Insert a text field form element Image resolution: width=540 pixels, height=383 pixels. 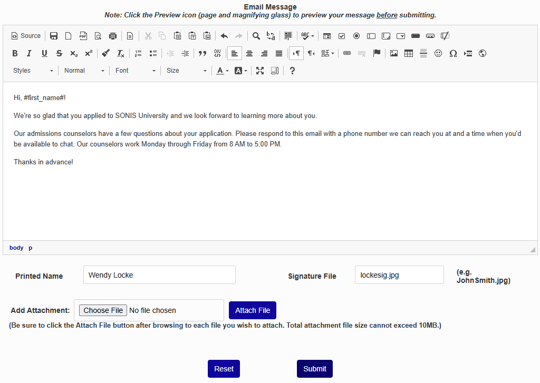[371, 36]
